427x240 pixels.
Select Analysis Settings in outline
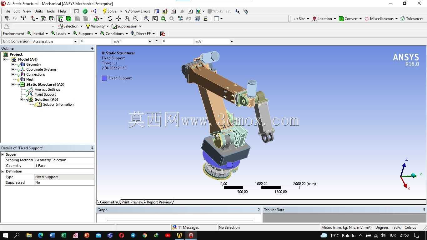(47, 89)
